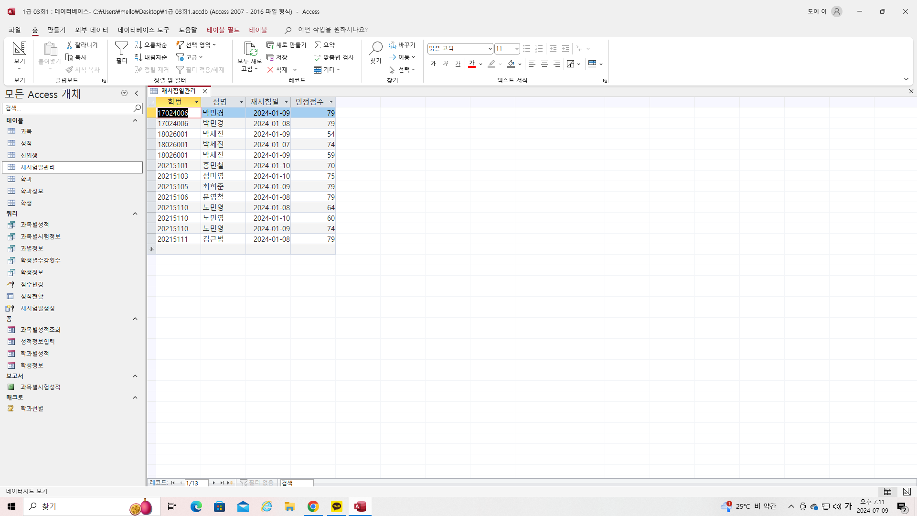Image resolution: width=917 pixels, height=516 pixels.
Task: Toggle bold text formatting
Action: coord(433,64)
